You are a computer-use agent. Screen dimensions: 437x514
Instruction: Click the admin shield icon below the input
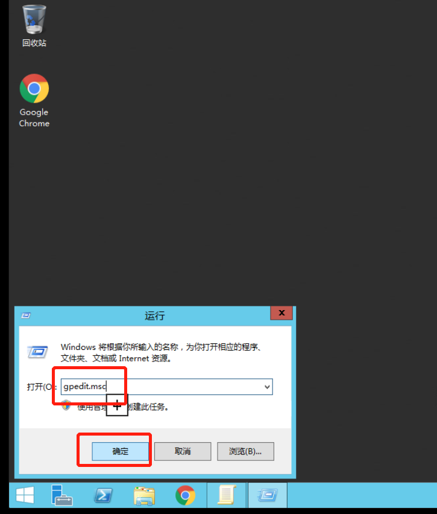(66, 405)
